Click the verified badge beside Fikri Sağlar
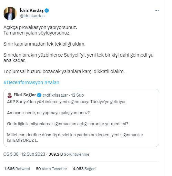Viewport: 172px width, 176px height. click(39, 95)
